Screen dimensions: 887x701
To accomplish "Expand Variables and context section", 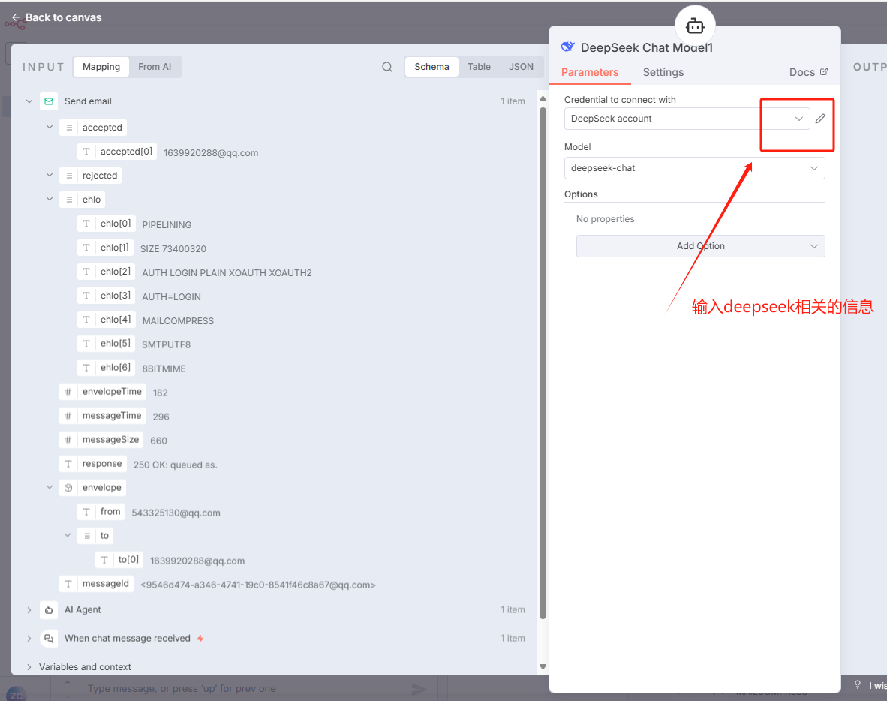I will click(x=29, y=667).
